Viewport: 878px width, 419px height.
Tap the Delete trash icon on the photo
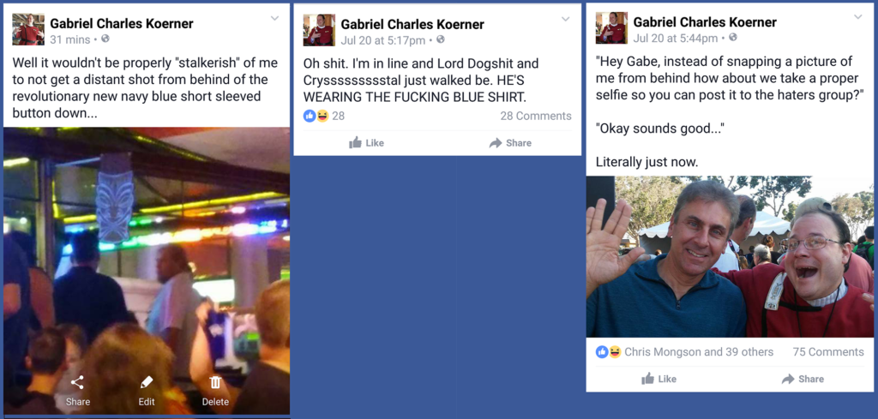(215, 383)
